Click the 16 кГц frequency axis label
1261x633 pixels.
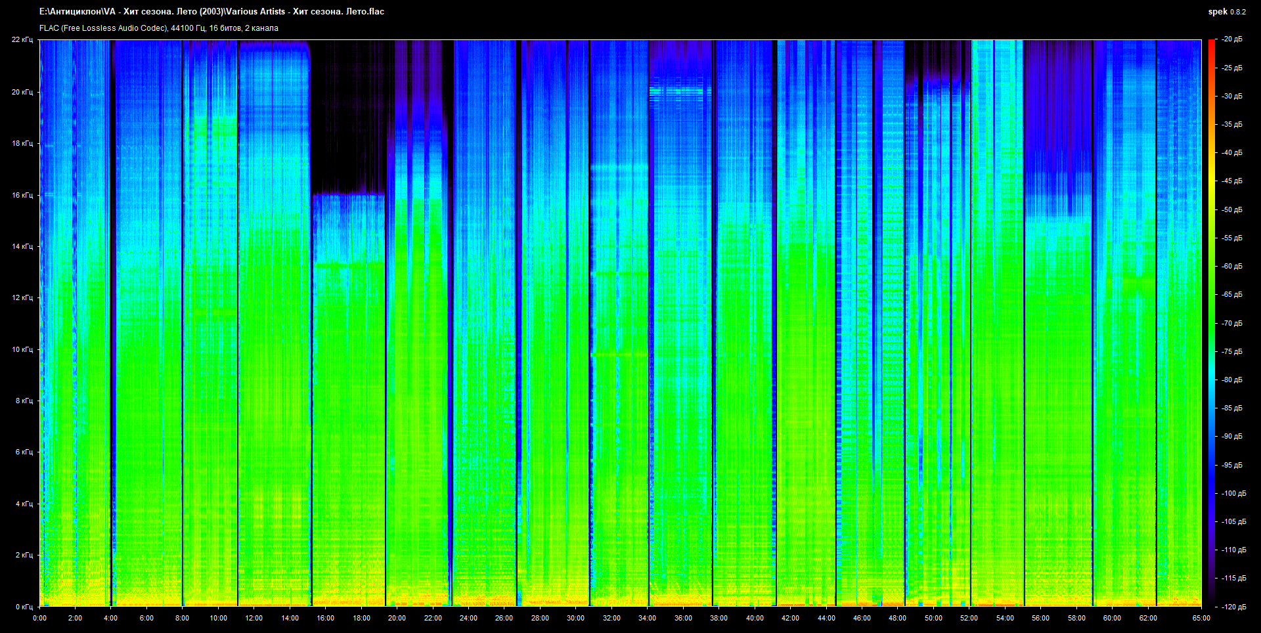point(22,195)
